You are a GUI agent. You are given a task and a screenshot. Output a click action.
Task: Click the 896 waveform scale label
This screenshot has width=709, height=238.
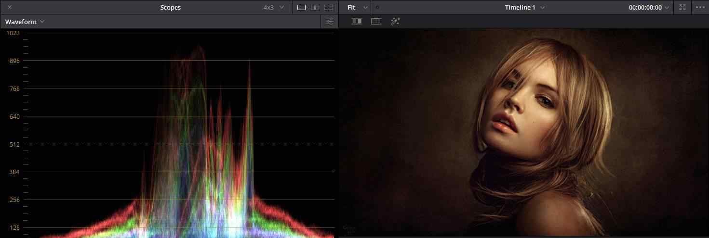pyautogui.click(x=14, y=61)
